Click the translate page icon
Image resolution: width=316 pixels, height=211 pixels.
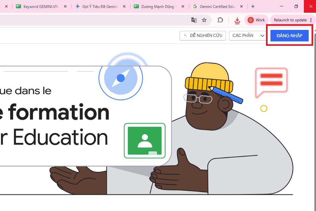pos(194,20)
